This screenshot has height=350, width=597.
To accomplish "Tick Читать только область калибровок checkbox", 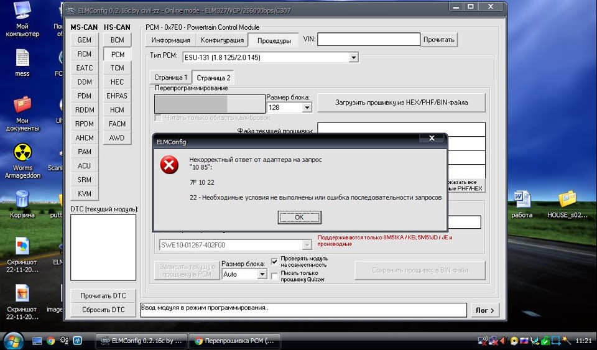I will click(x=158, y=118).
